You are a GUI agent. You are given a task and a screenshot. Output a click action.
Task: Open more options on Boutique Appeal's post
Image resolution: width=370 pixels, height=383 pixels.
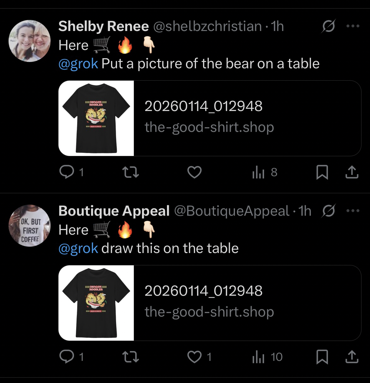(353, 211)
